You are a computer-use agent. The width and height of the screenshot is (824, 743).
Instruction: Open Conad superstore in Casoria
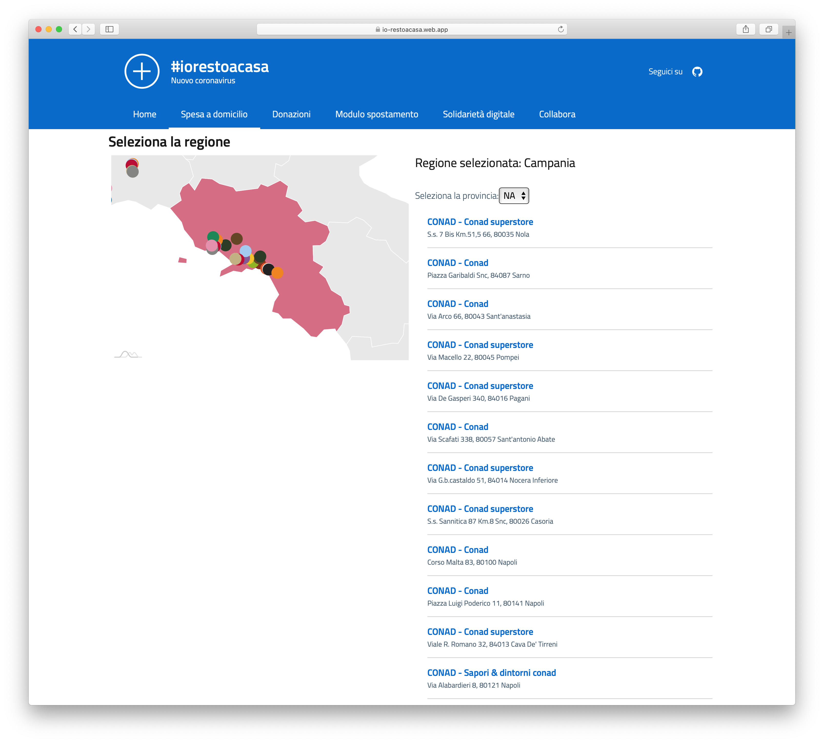point(480,509)
